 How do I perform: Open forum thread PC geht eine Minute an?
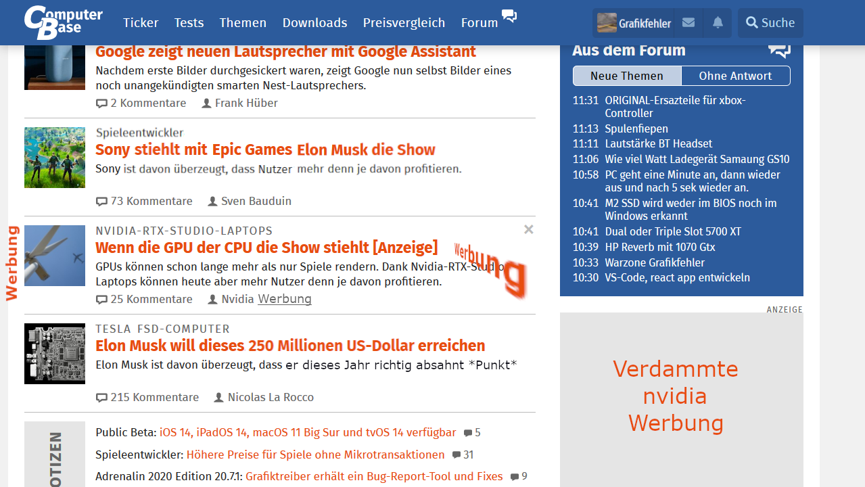pos(693,181)
